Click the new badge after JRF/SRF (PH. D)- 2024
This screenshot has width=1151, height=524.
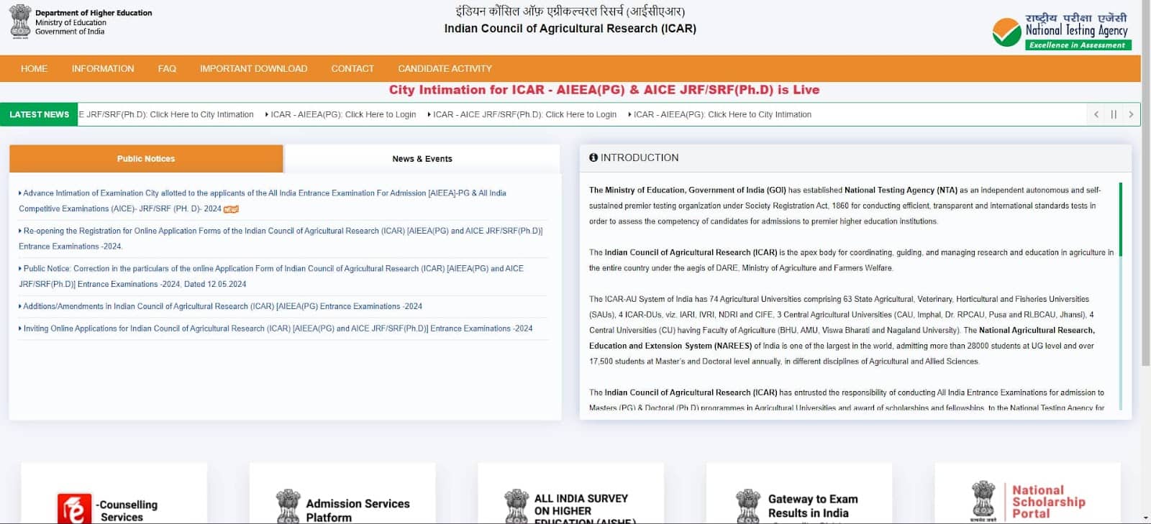click(231, 209)
